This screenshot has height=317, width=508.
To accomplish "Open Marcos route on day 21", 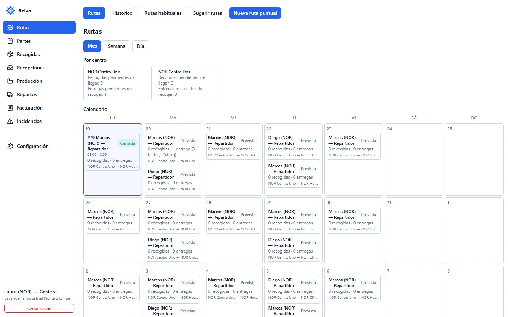I will [x=233, y=146].
